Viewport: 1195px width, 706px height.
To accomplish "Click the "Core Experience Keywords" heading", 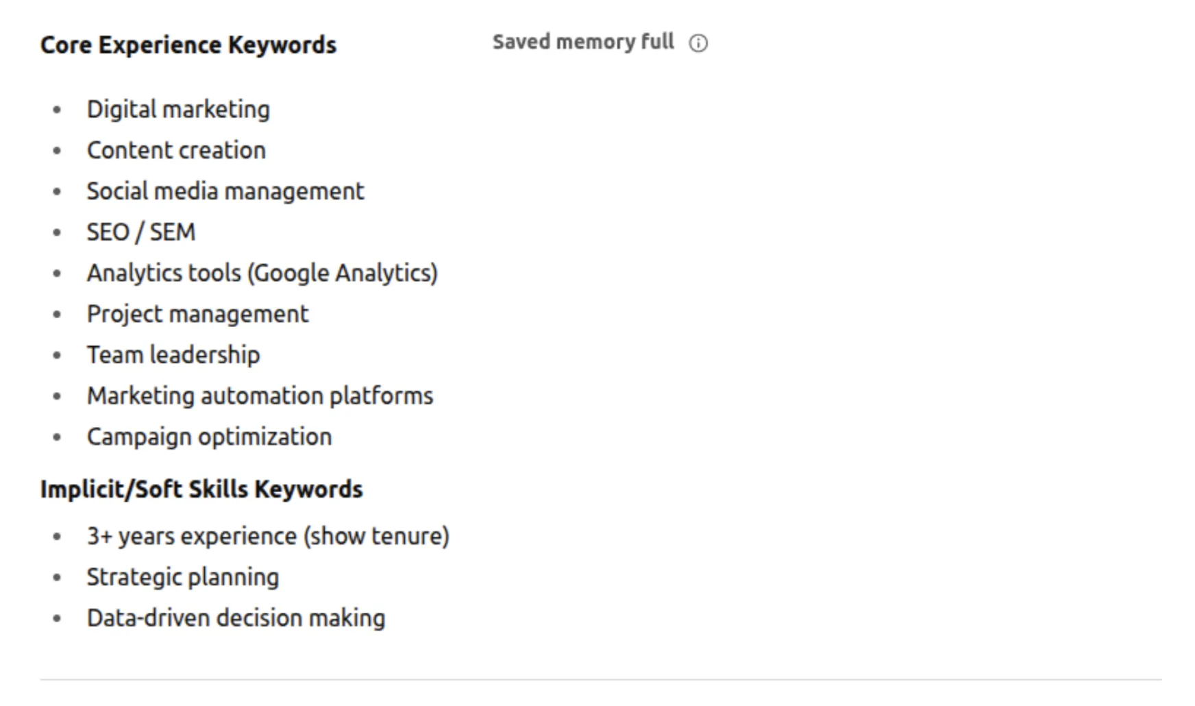I will click(x=188, y=45).
